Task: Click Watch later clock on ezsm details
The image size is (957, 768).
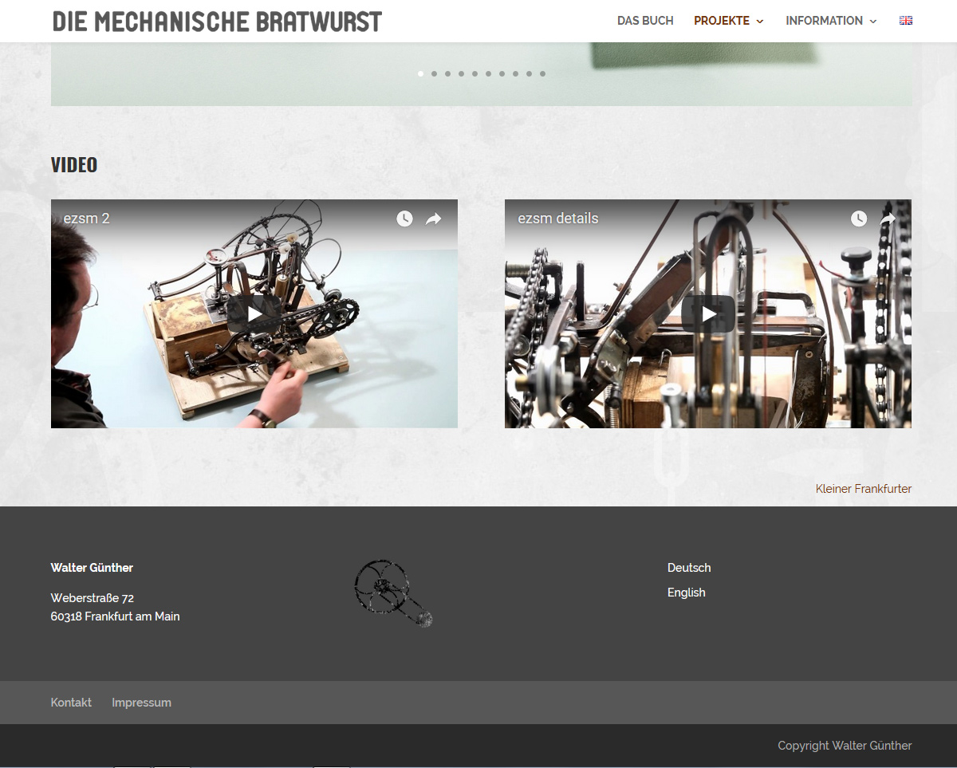Action: (858, 219)
